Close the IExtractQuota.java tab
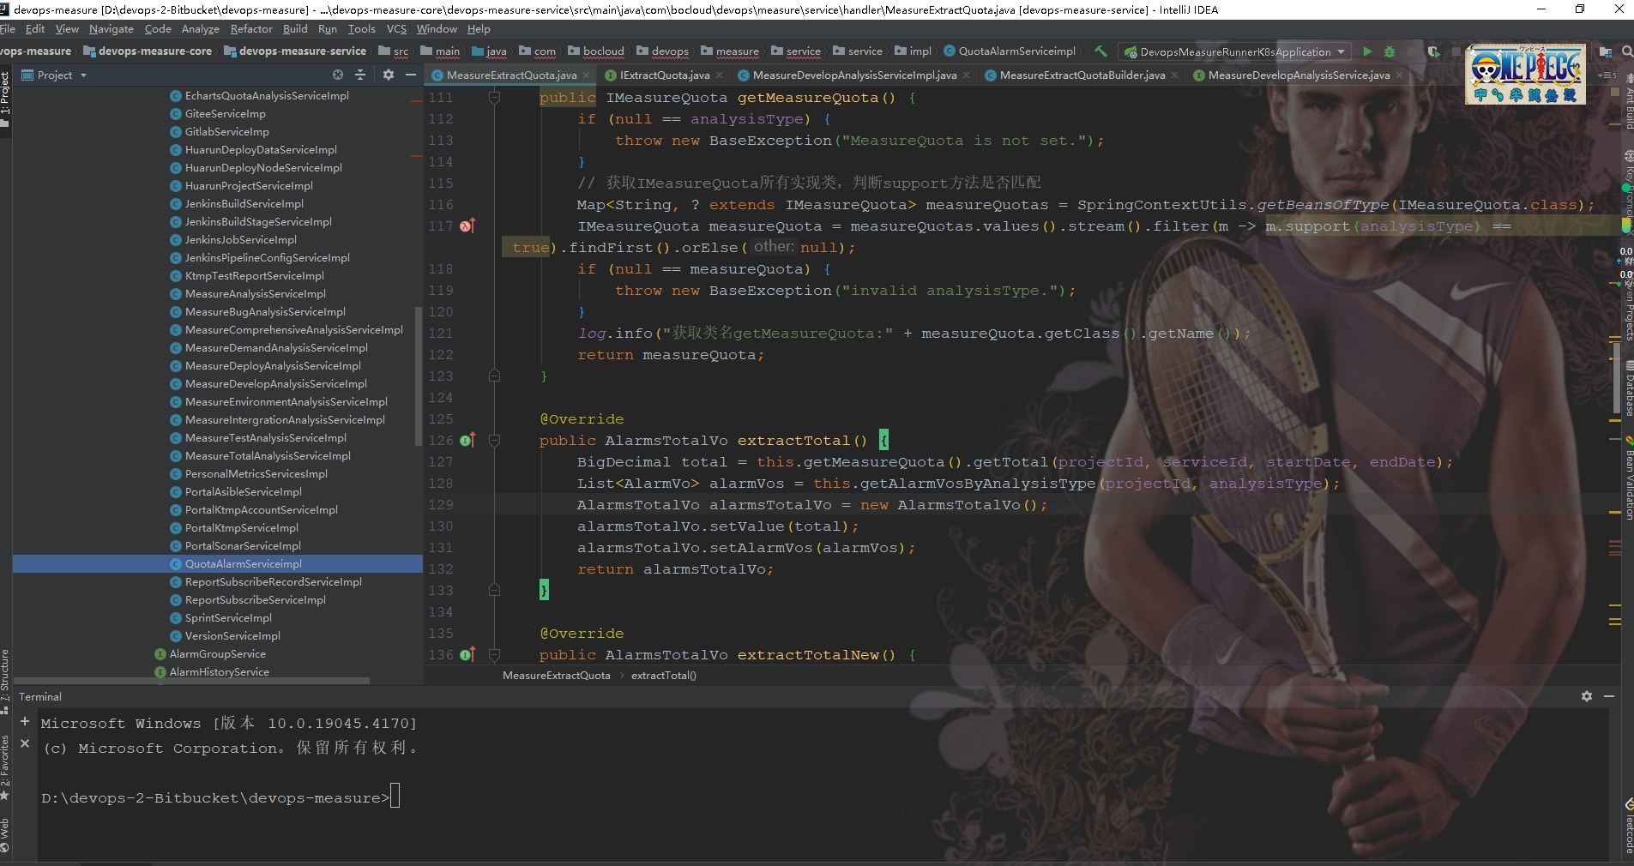This screenshot has height=866, width=1634. tap(719, 75)
